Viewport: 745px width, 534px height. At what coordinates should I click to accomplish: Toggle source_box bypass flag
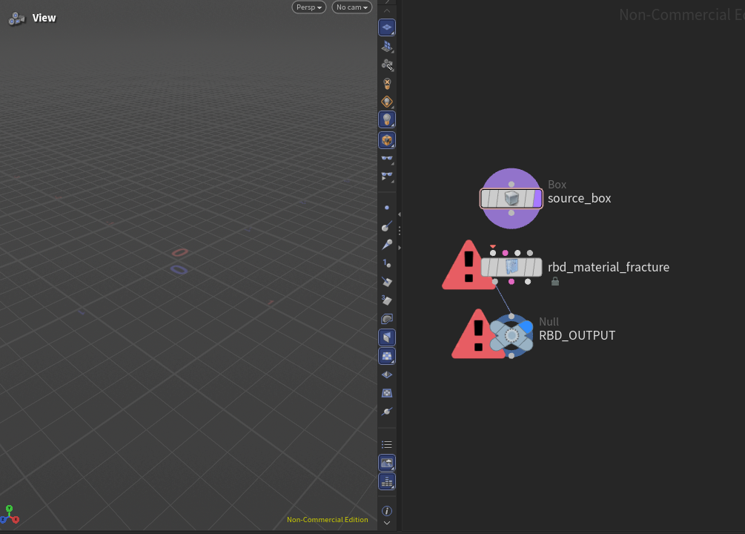(486, 198)
